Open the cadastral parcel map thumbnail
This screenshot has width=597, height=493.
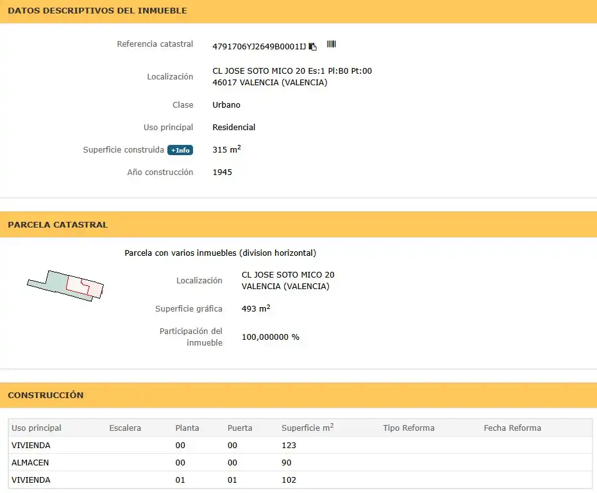coord(65,285)
